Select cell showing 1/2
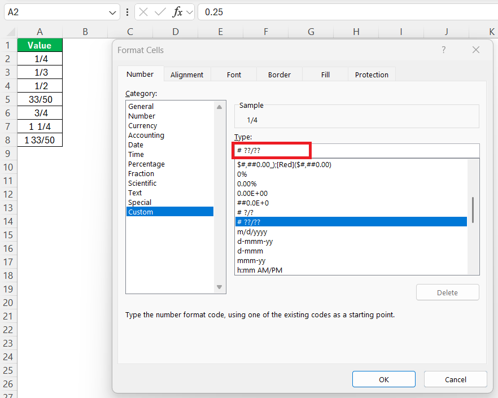This screenshot has width=498, height=398. pos(40,86)
